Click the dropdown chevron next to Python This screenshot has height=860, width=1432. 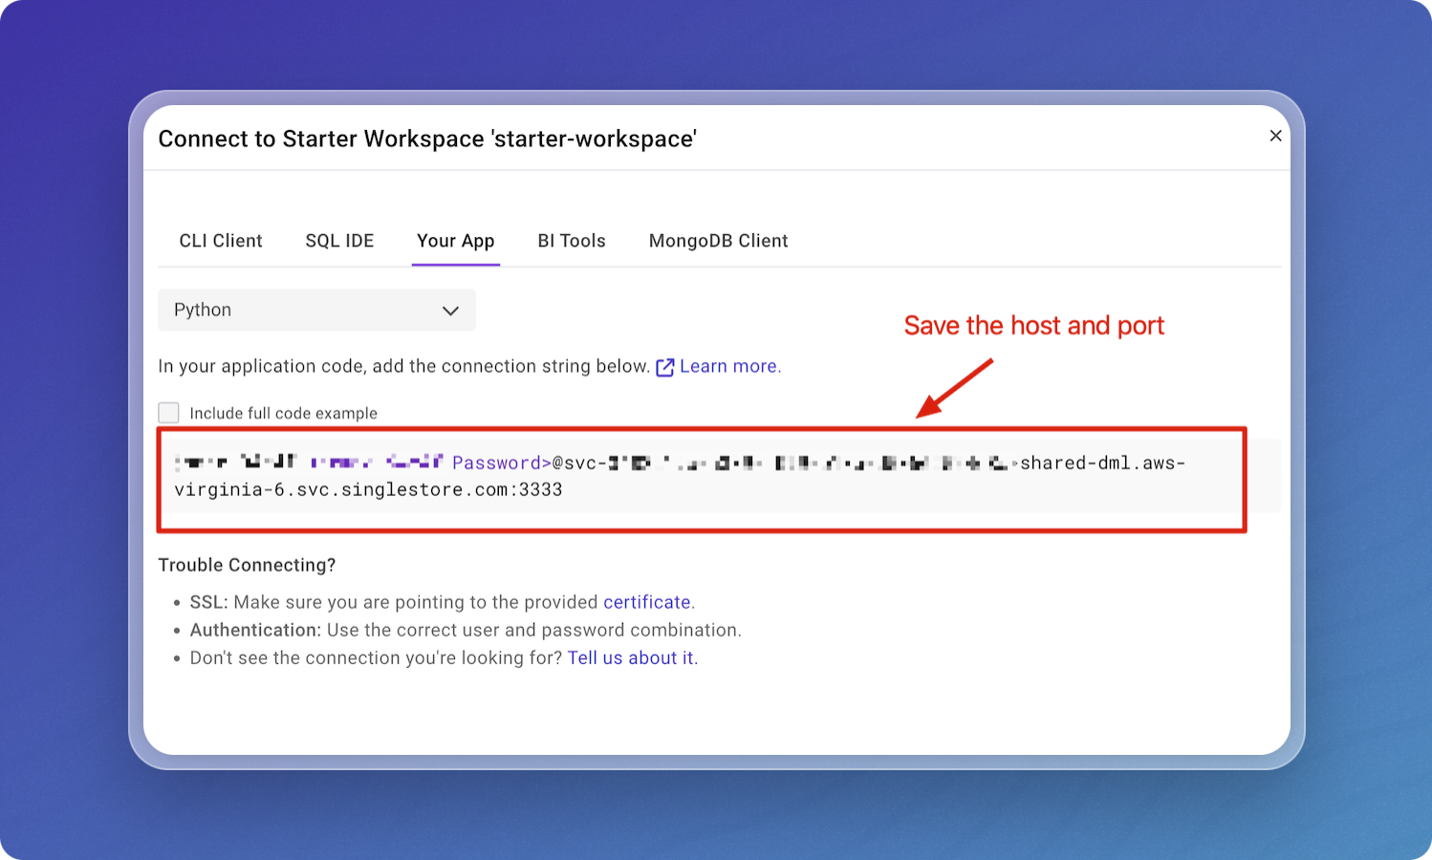click(x=450, y=311)
